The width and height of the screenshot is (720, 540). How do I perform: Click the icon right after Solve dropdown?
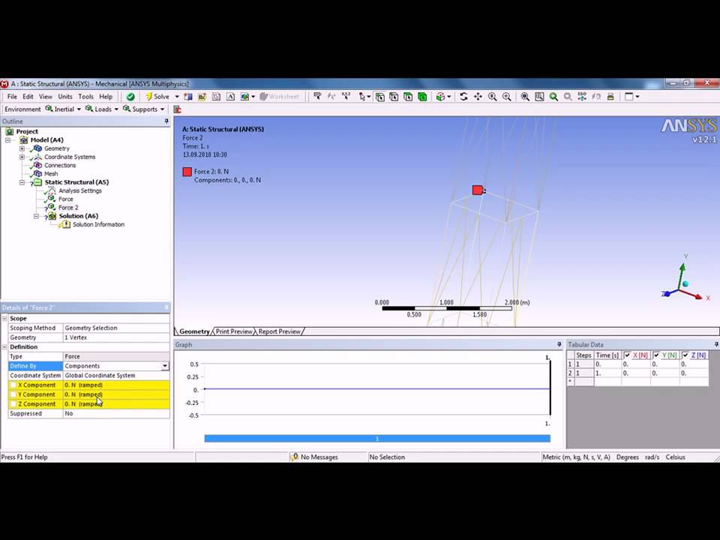pos(187,97)
